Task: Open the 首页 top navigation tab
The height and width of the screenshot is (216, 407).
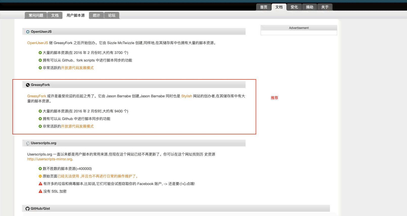Action: click(264, 7)
